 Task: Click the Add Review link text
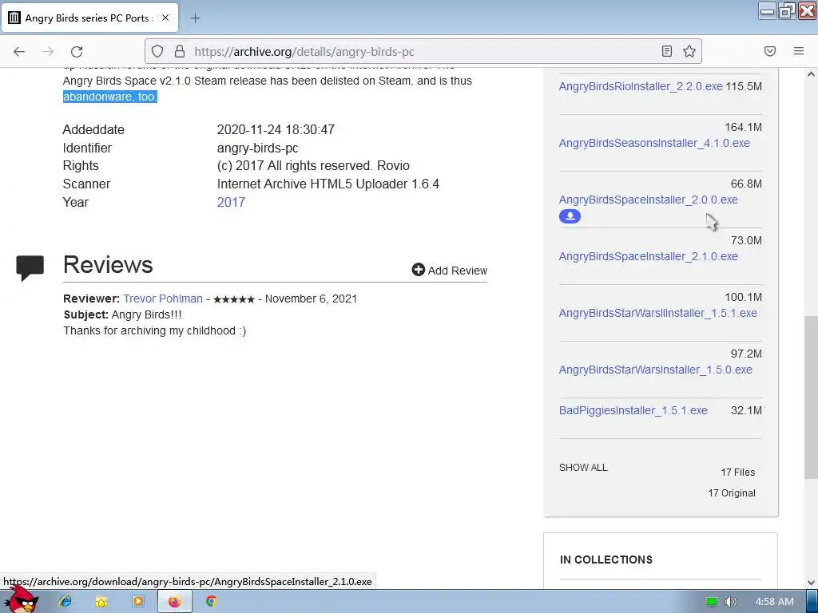(x=458, y=271)
